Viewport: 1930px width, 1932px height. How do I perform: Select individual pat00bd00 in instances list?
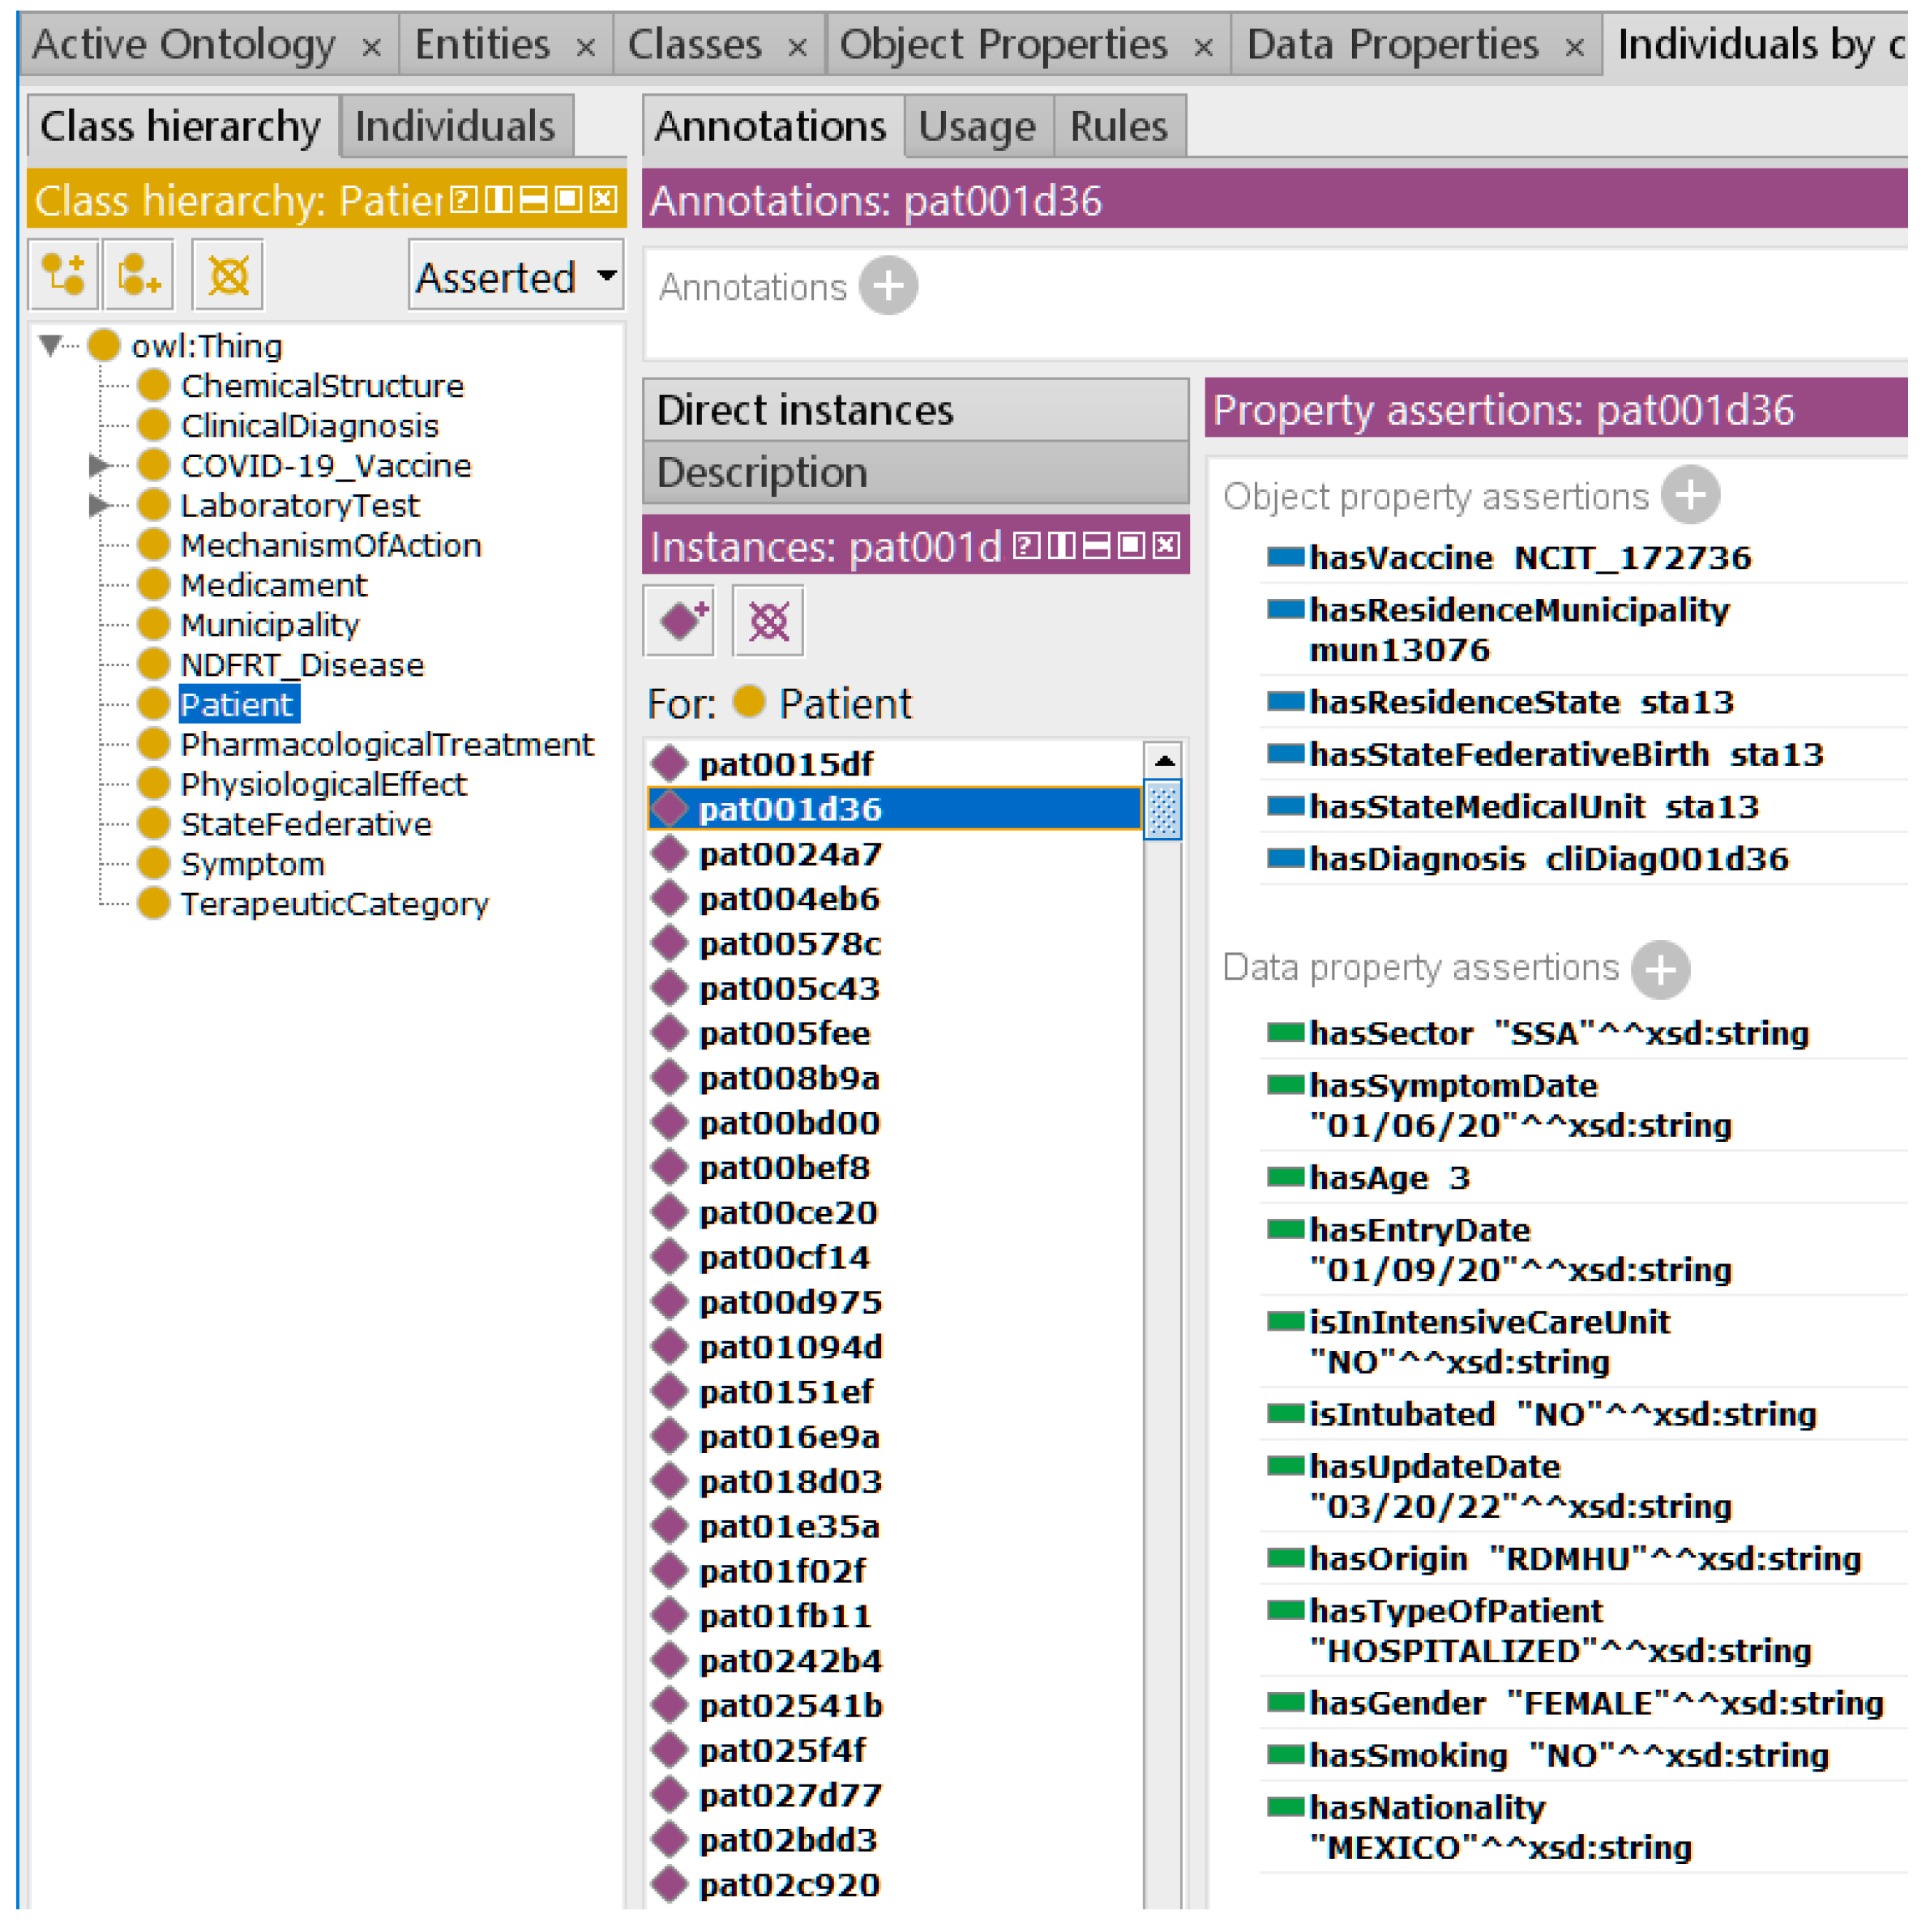[x=789, y=1123]
